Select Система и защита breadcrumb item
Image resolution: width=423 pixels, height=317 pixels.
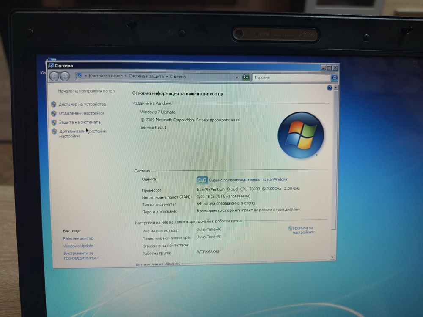pos(146,76)
